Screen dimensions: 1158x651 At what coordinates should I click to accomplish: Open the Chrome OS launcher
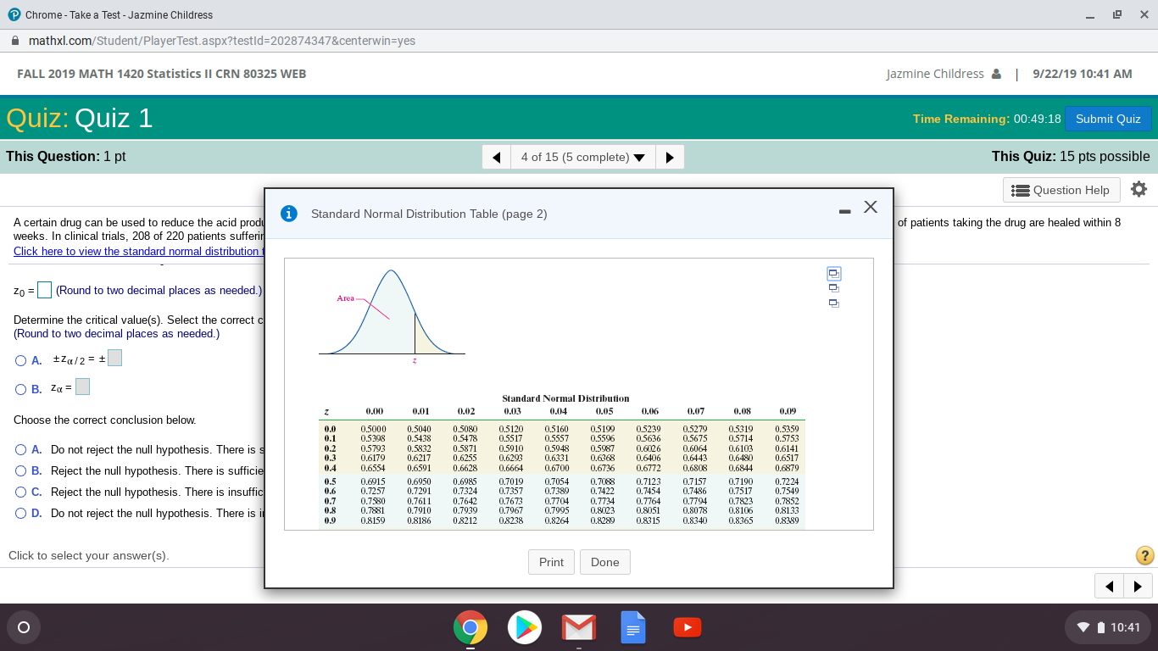pyautogui.click(x=23, y=627)
